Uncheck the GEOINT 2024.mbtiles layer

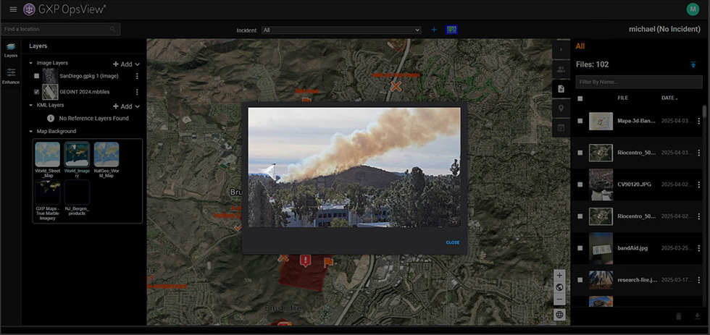[x=37, y=92]
